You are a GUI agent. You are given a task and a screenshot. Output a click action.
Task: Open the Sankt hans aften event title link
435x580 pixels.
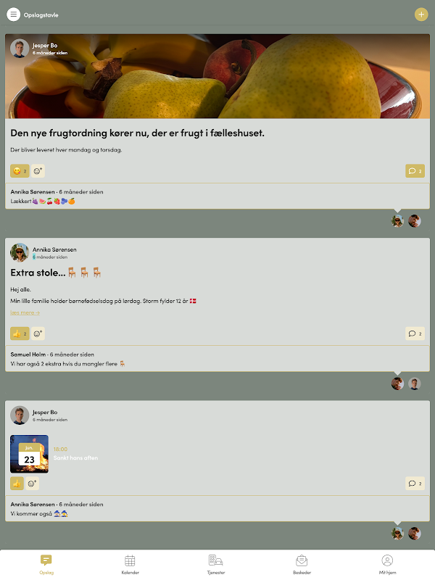pos(75,458)
